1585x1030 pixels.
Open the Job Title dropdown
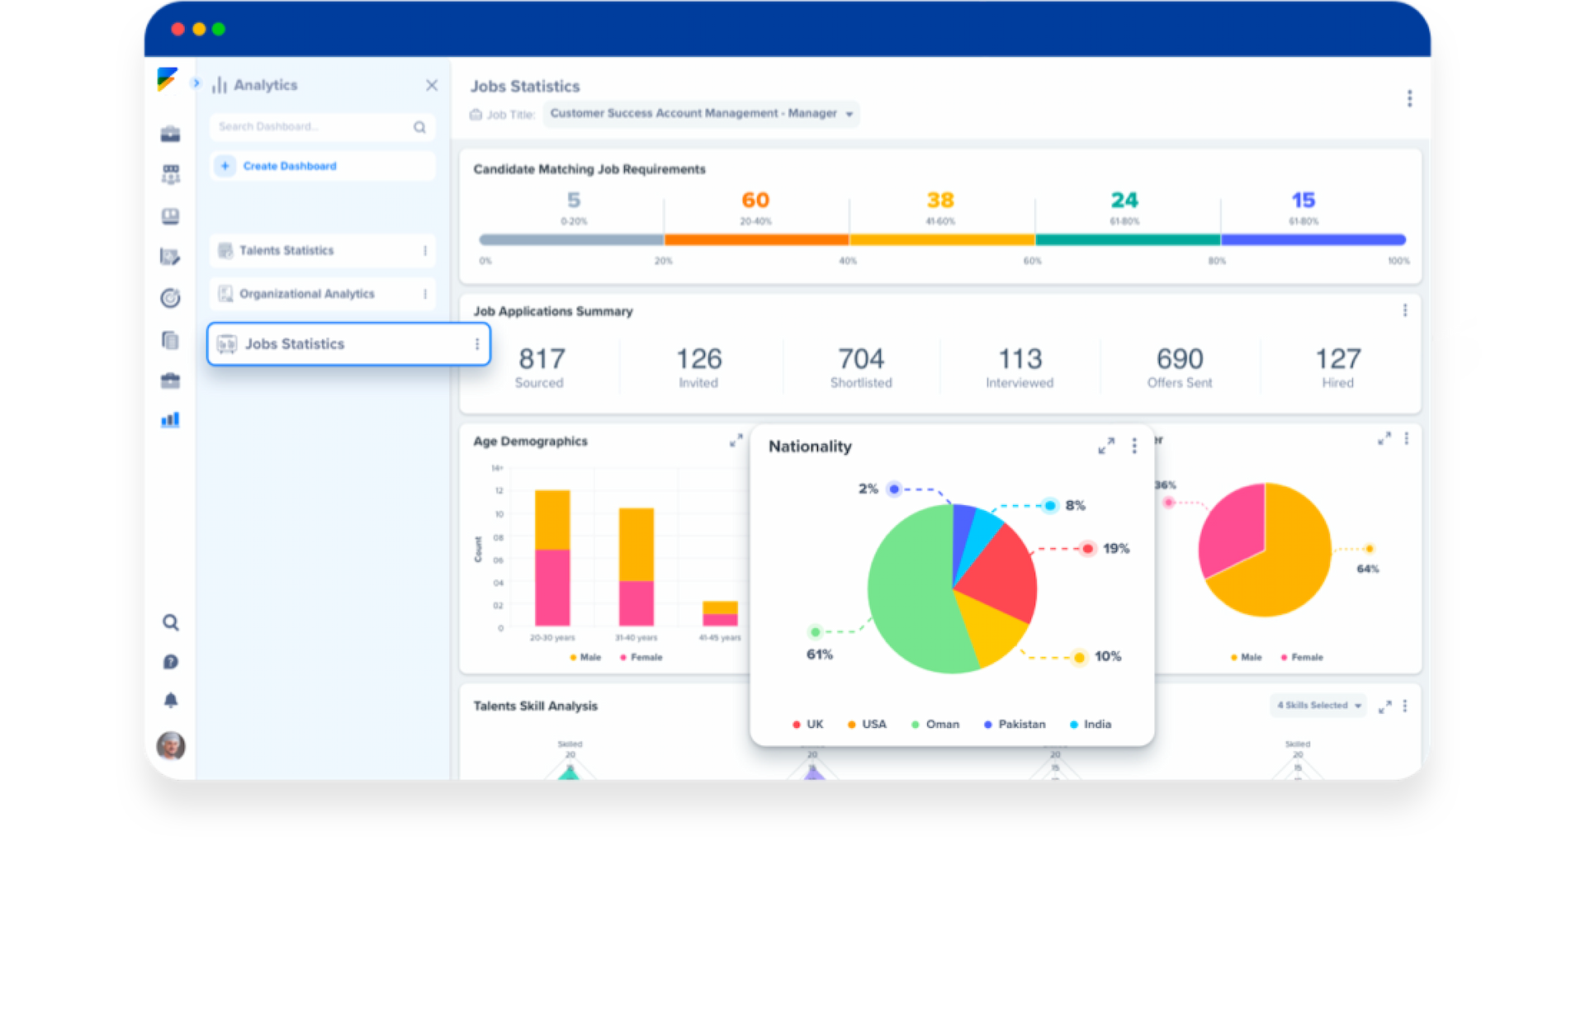pyautogui.click(x=701, y=114)
